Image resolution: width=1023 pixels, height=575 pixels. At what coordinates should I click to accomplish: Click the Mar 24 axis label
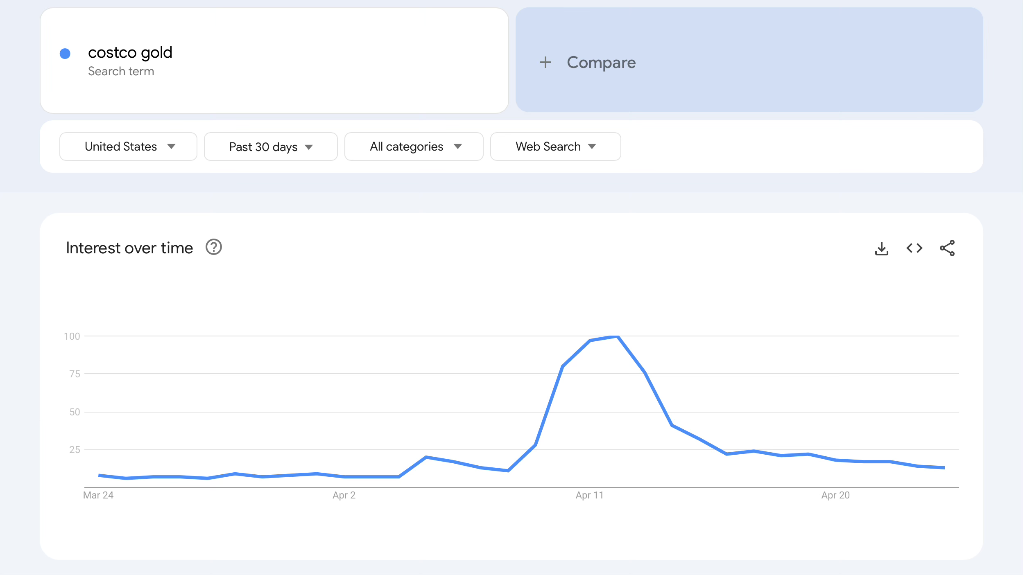click(x=98, y=495)
